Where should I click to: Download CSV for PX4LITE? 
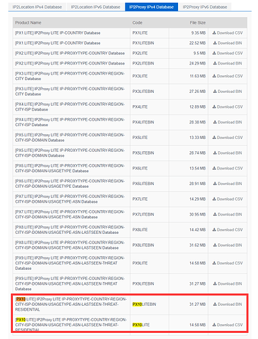[x=228, y=107]
